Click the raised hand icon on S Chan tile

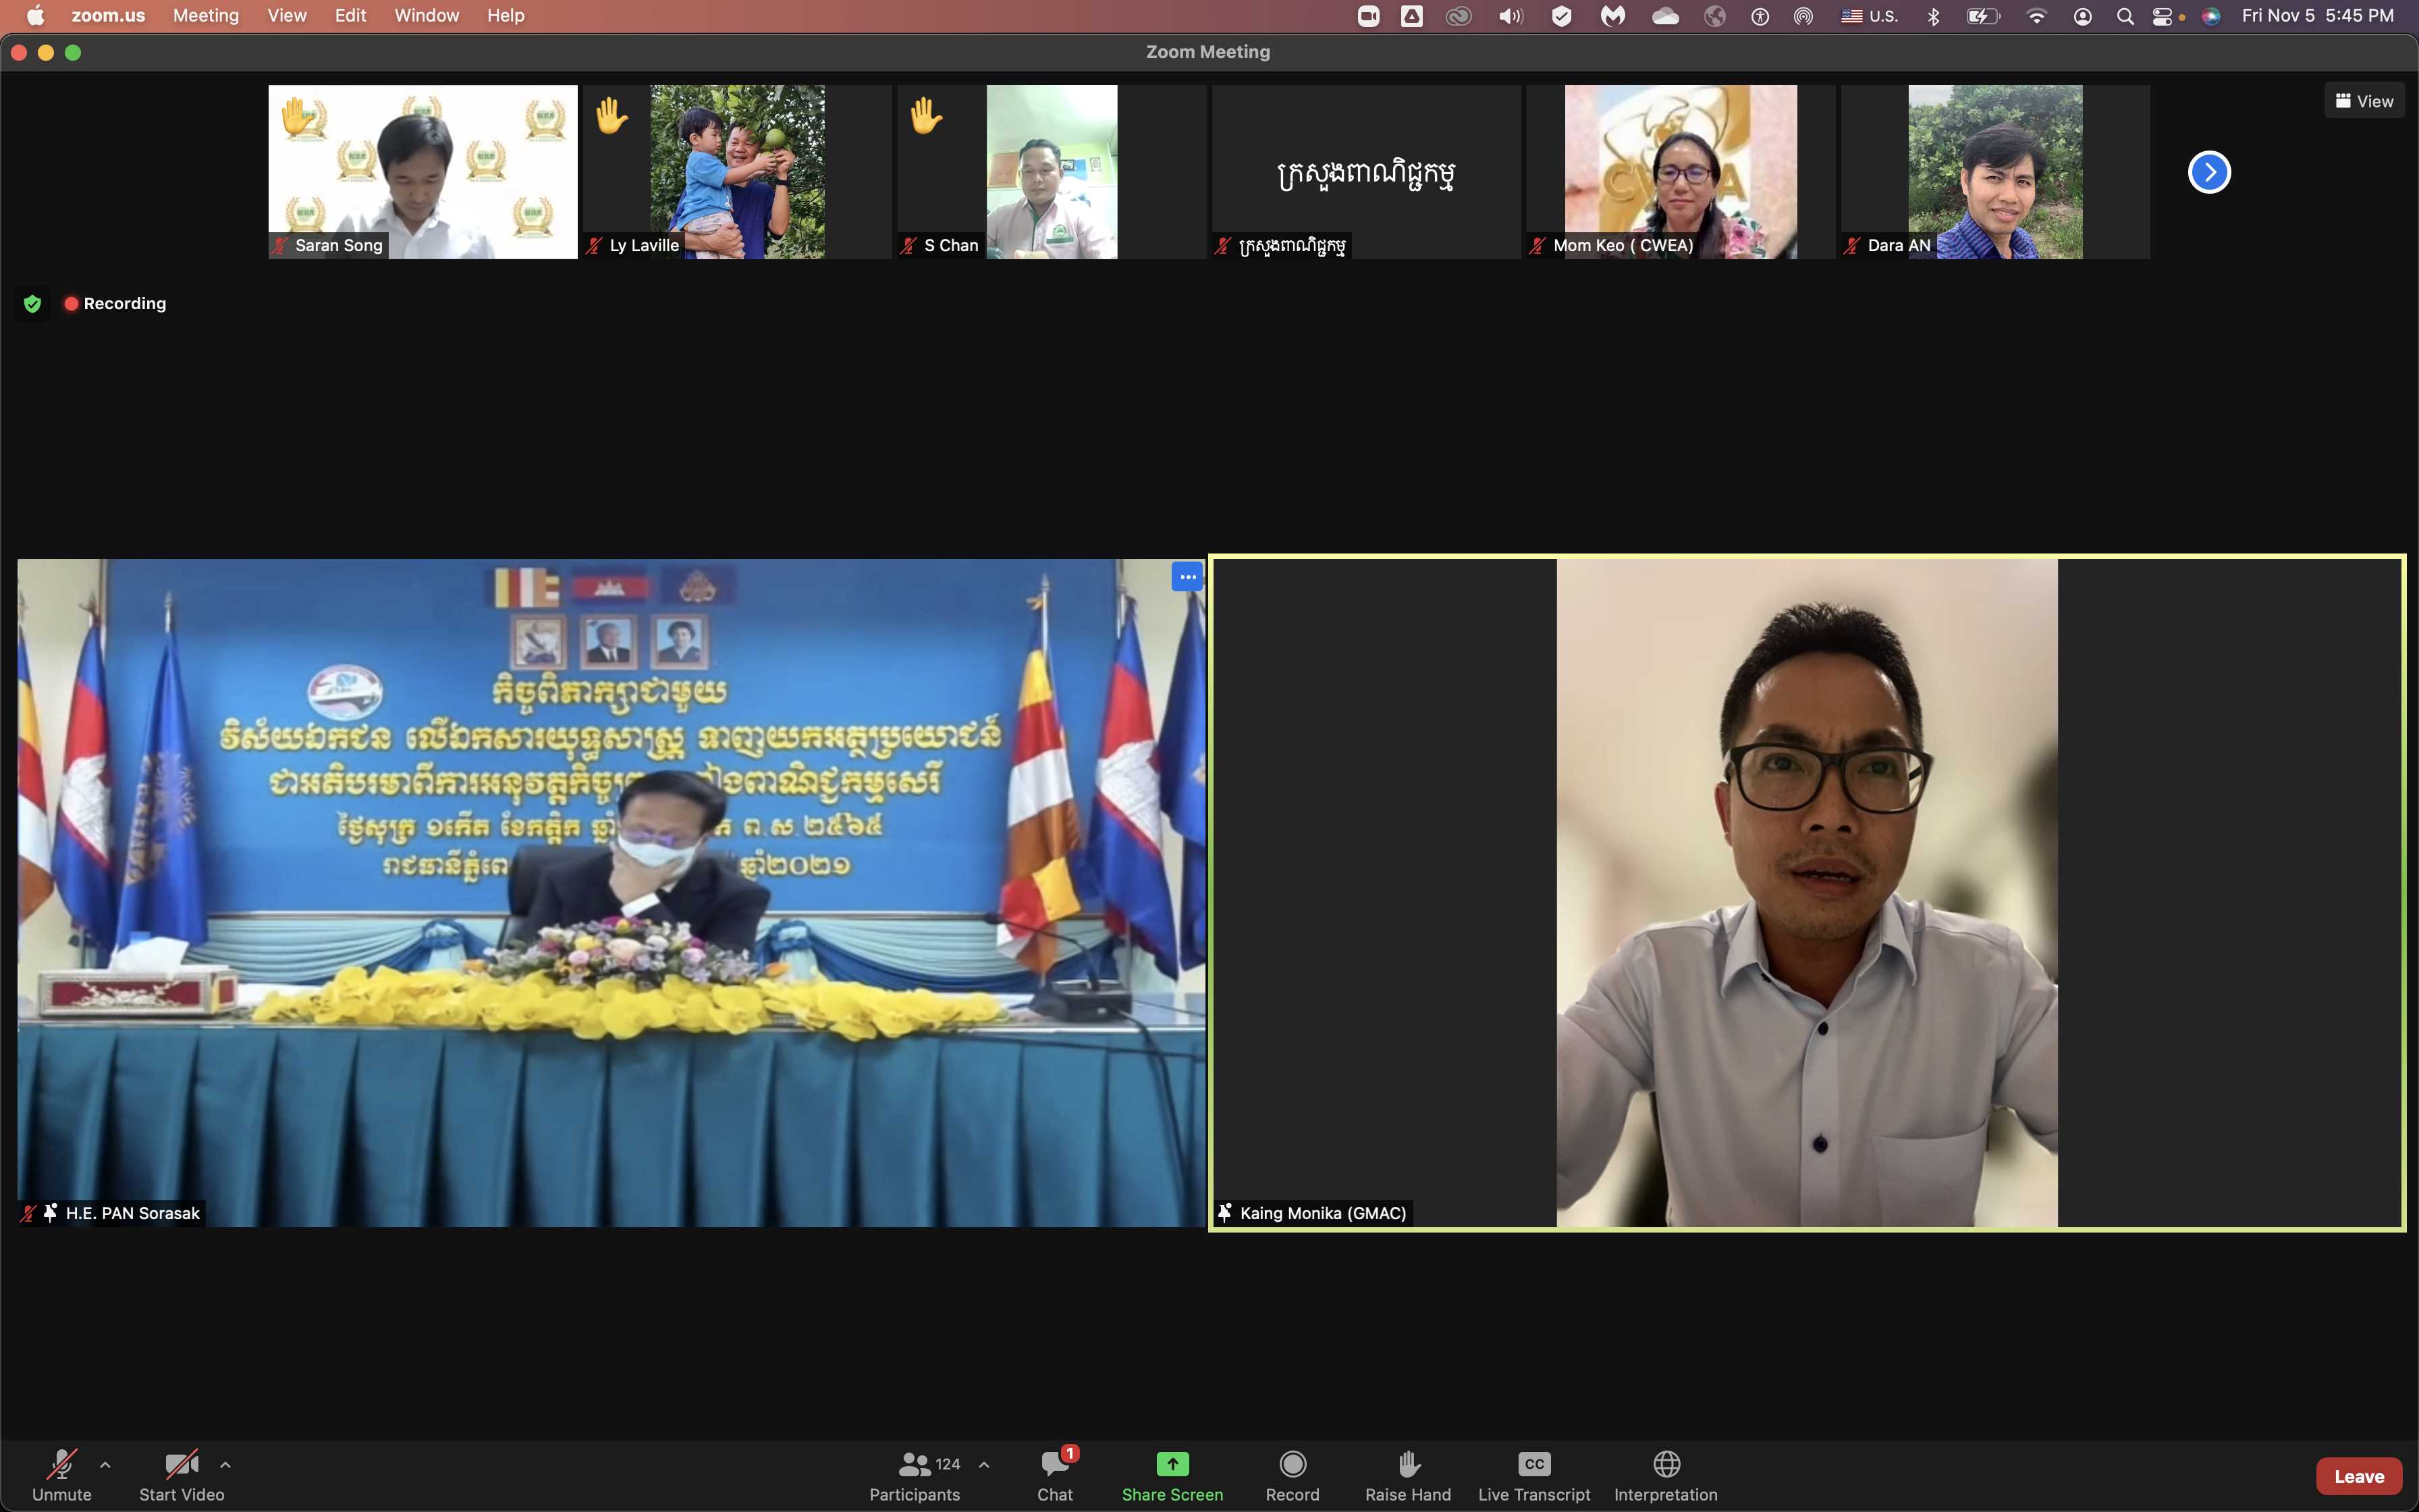[925, 116]
